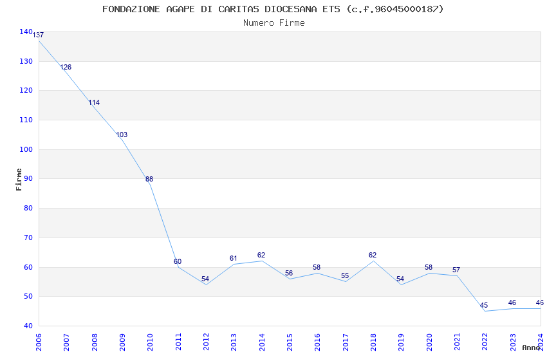Click the x-axis year label 2012
Screen dimensions: 547x354
(x=206, y=342)
